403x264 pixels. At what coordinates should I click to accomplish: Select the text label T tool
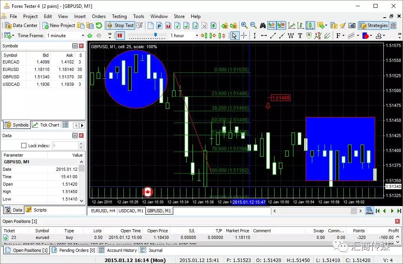point(300,36)
